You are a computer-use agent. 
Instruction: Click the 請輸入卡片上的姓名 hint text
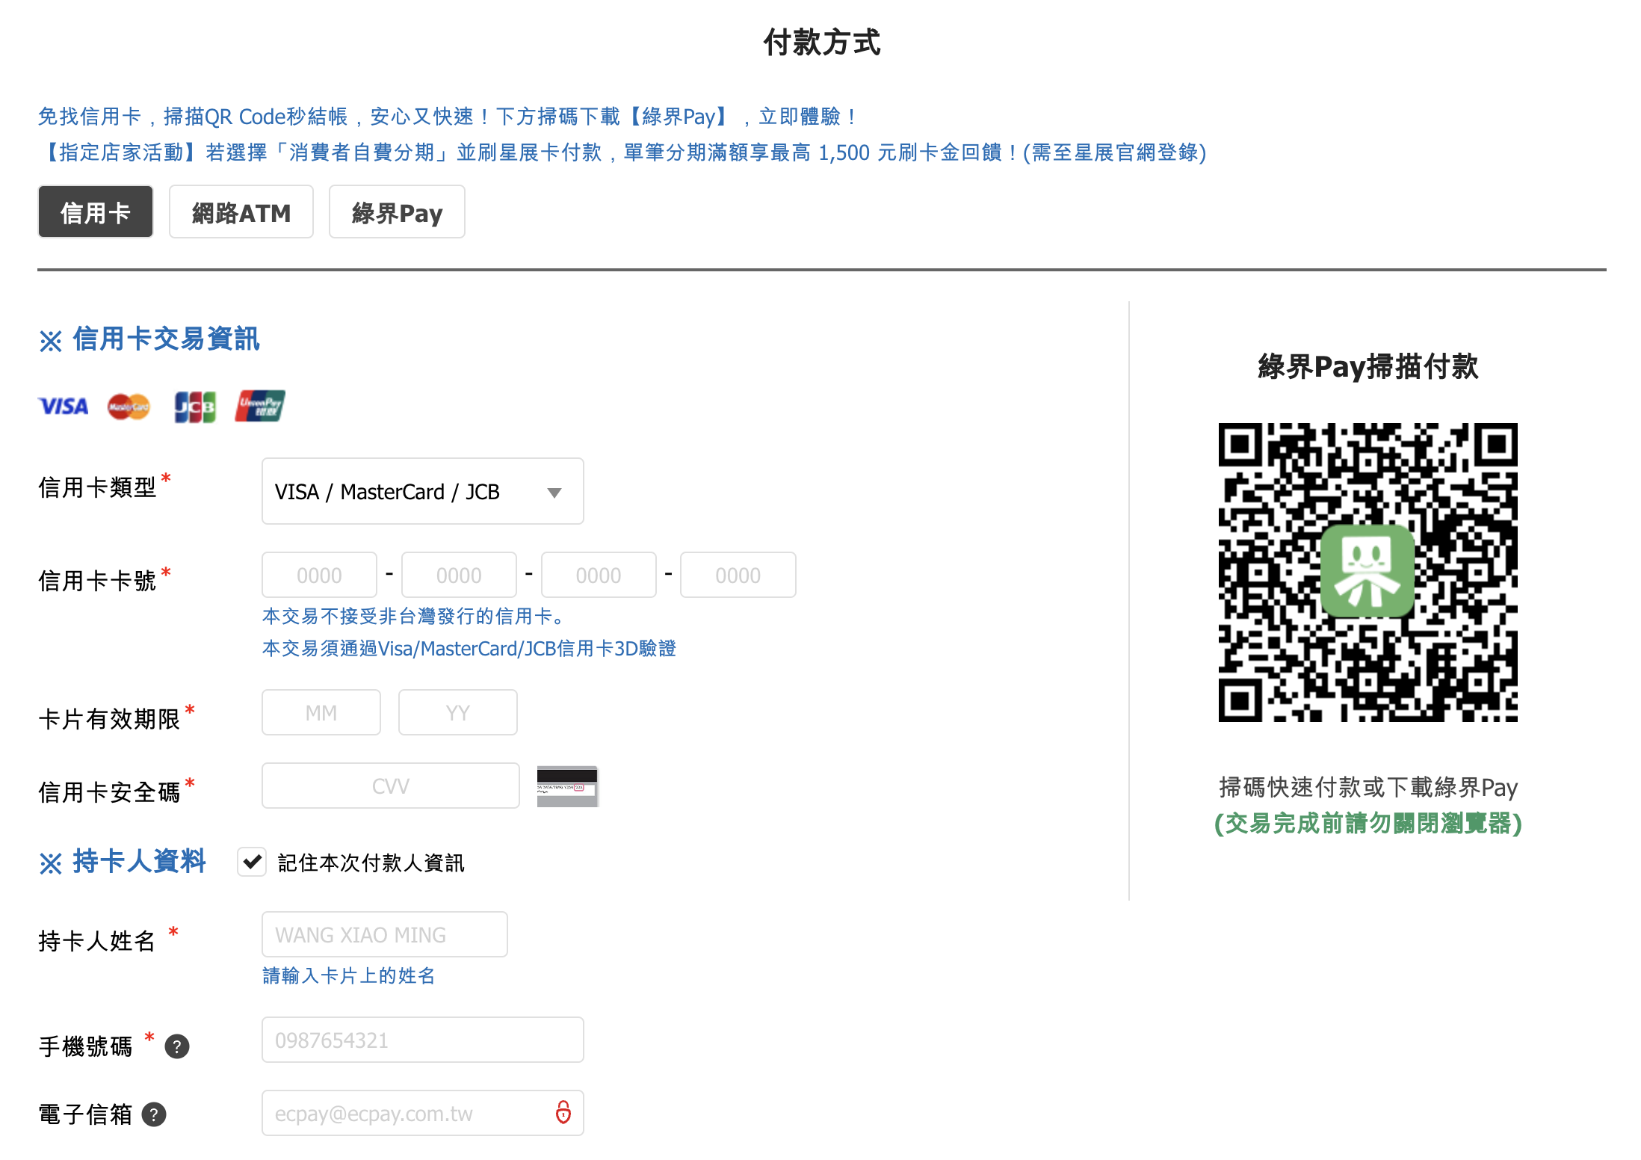(x=349, y=975)
